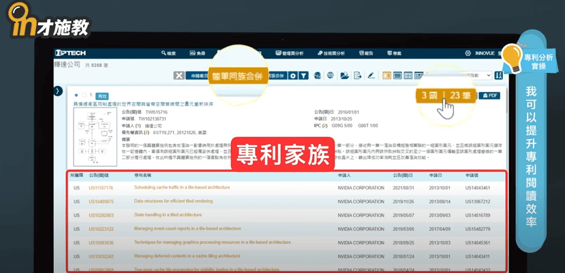Open the 管理圖分析 menu

point(290,52)
